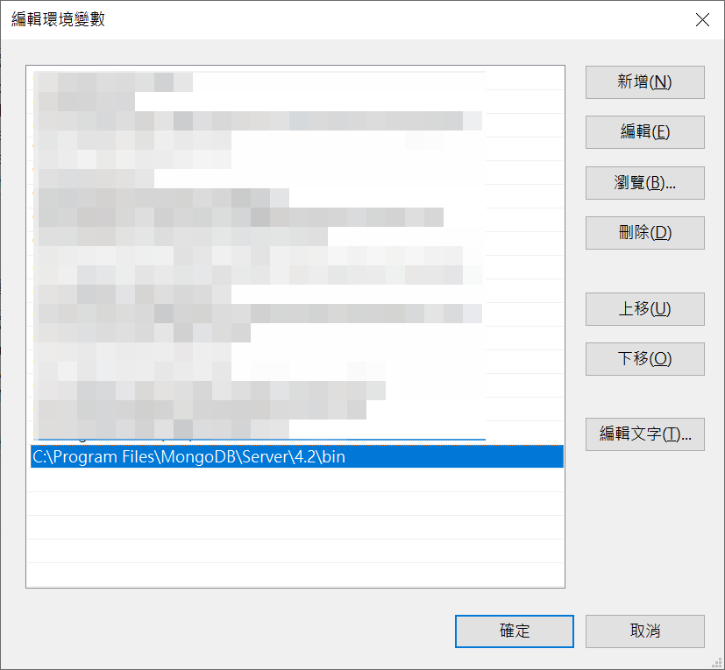Viewport: 725px width, 670px height.
Task: Delete the selected entry using 刪除(D)
Action: pyautogui.click(x=644, y=233)
